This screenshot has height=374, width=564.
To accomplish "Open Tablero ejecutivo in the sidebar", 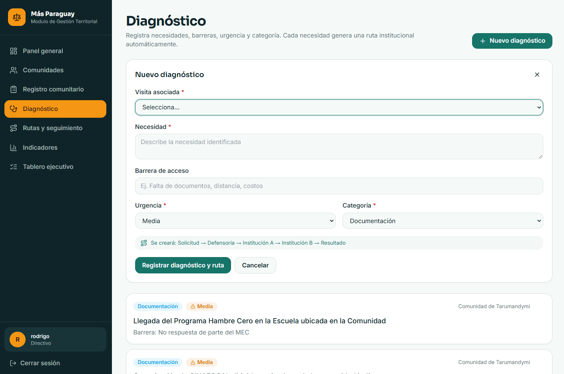I will click(x=55, y=167).
